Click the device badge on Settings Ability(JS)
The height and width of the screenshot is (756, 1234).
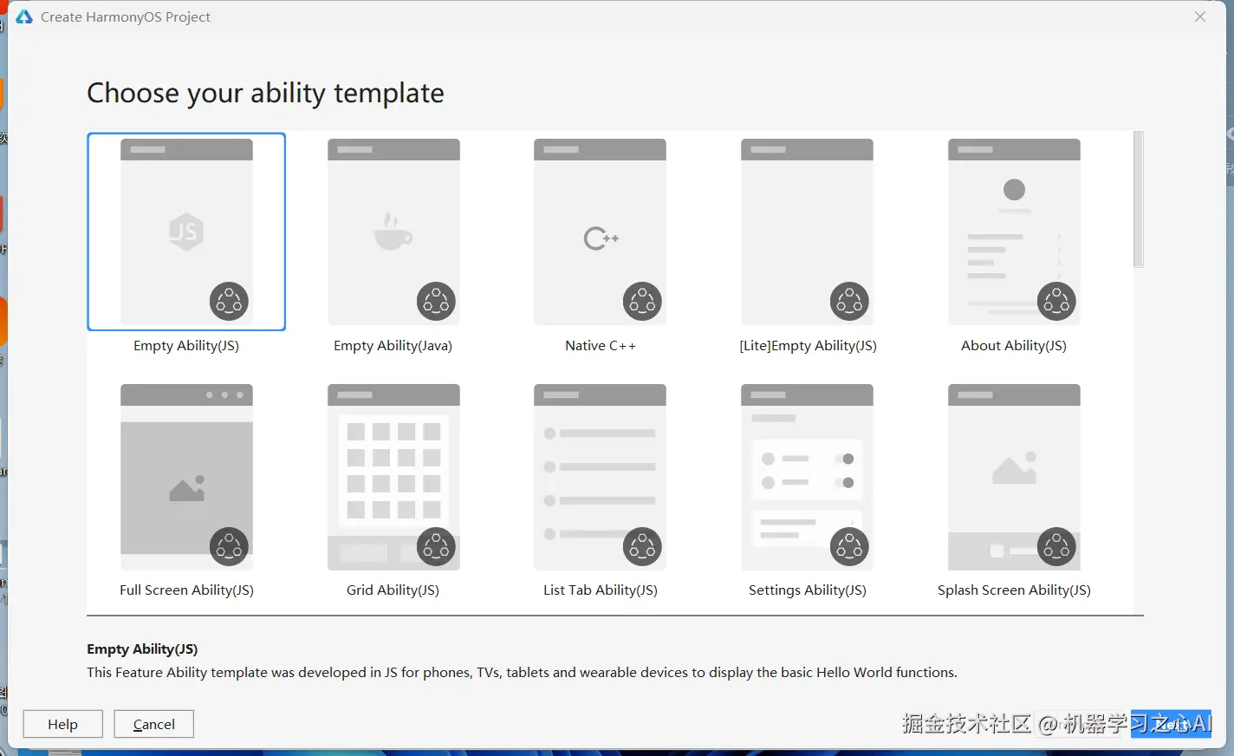pos(849,546)
